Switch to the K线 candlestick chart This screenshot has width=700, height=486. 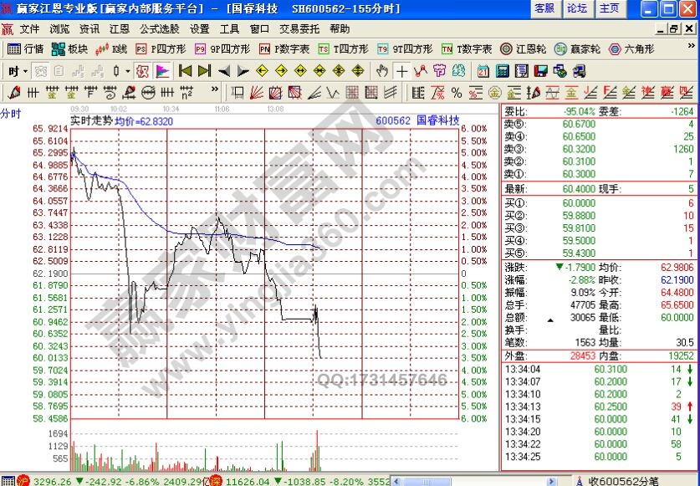point(112,49)
